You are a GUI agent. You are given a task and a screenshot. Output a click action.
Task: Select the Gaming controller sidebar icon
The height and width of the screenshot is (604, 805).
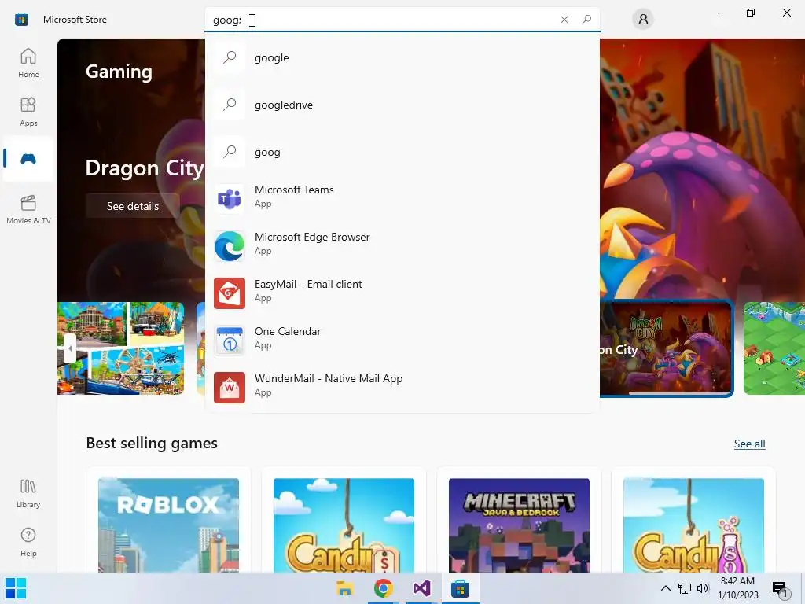click(x=28, y=159)
